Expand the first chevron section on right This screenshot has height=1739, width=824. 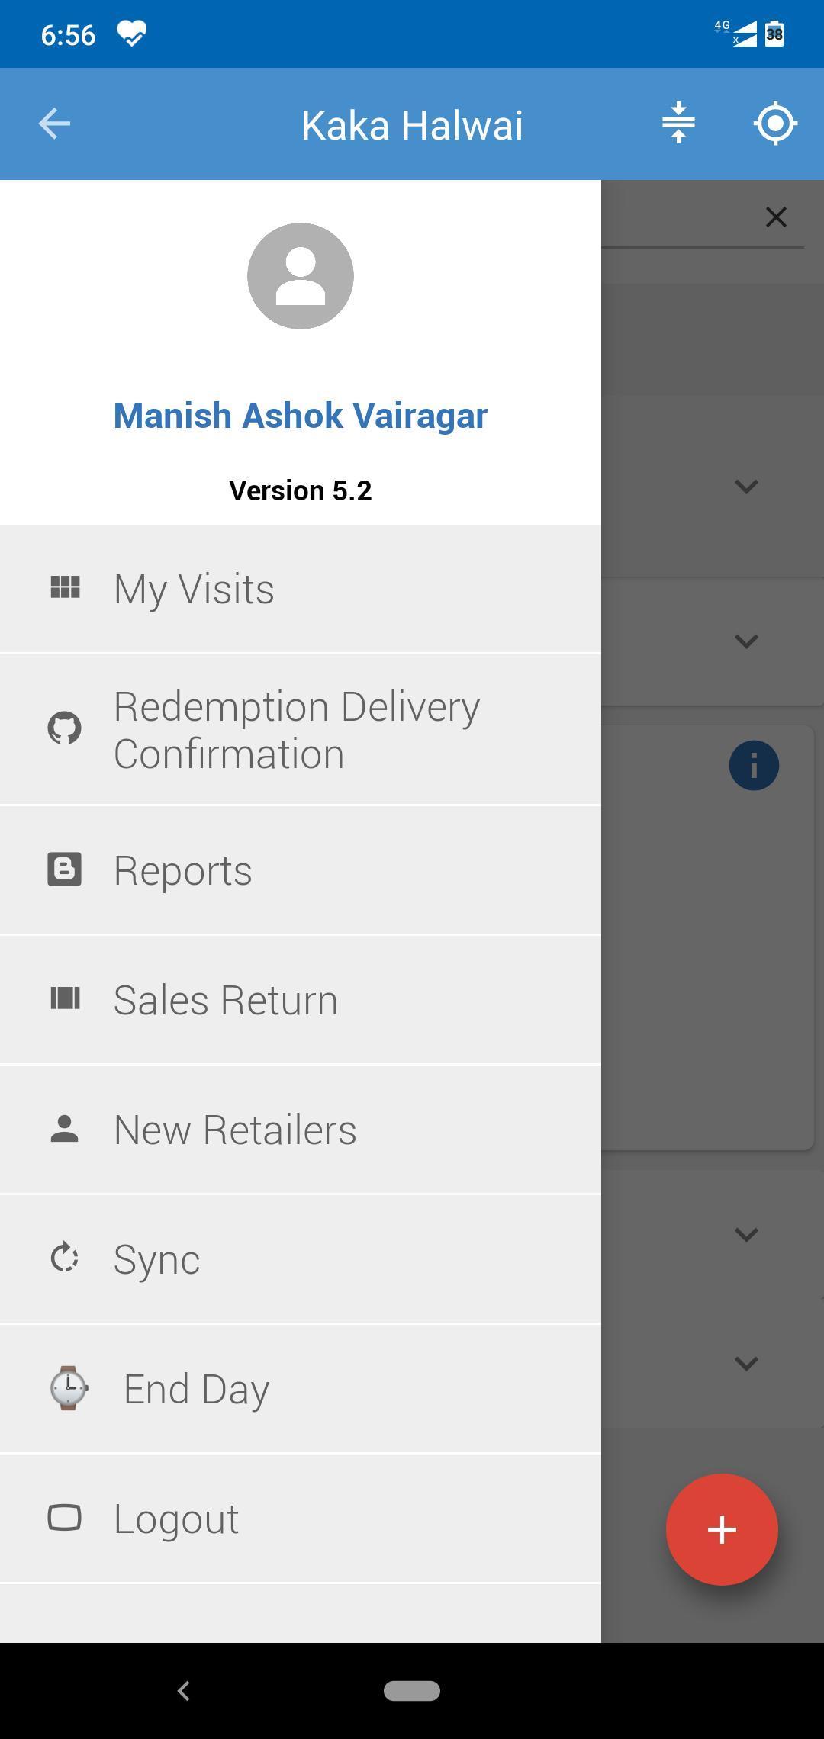point(746,487)
